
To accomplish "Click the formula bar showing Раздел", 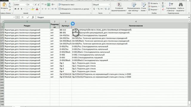I will (x=112, y=17).
